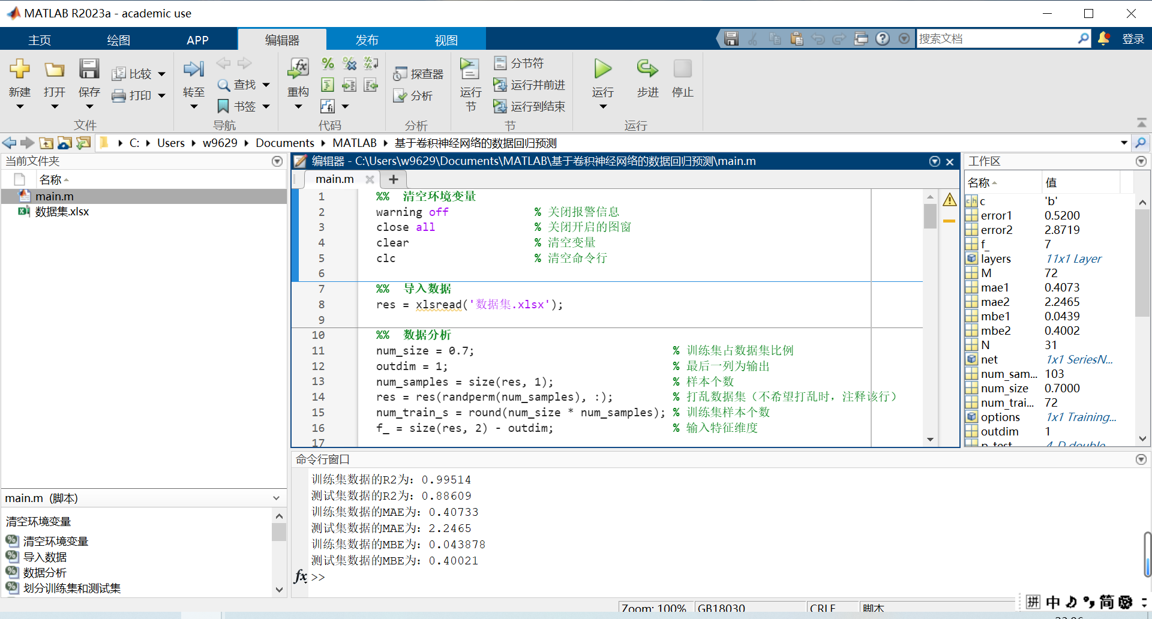Click the Open (打开) folder icon
The width and height of the screenshot is (1152, 619).
[54, 69]
